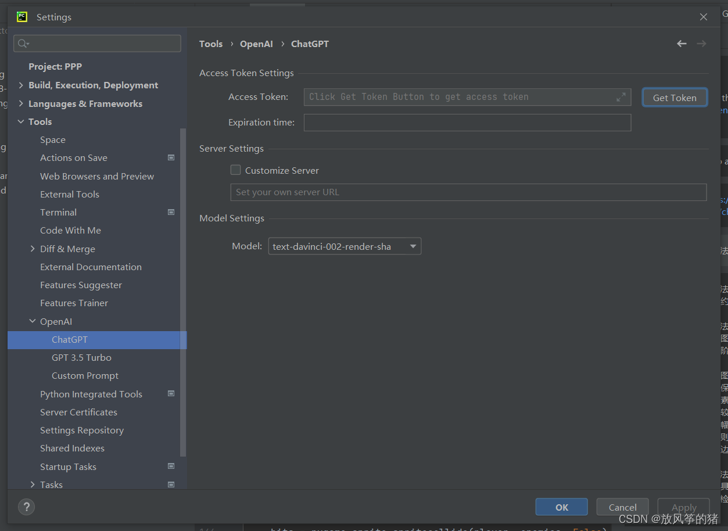
Task: Select External Tools in the tree
Action: (70, 194)
